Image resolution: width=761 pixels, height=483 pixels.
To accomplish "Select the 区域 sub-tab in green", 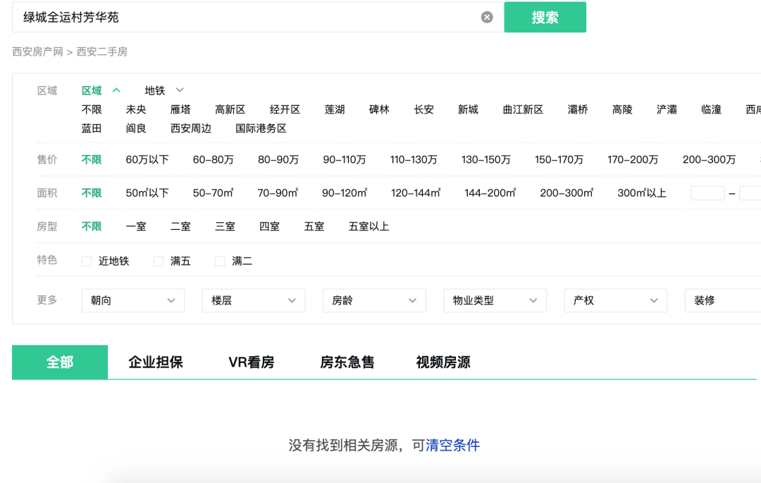I will (x=92, y=91).
